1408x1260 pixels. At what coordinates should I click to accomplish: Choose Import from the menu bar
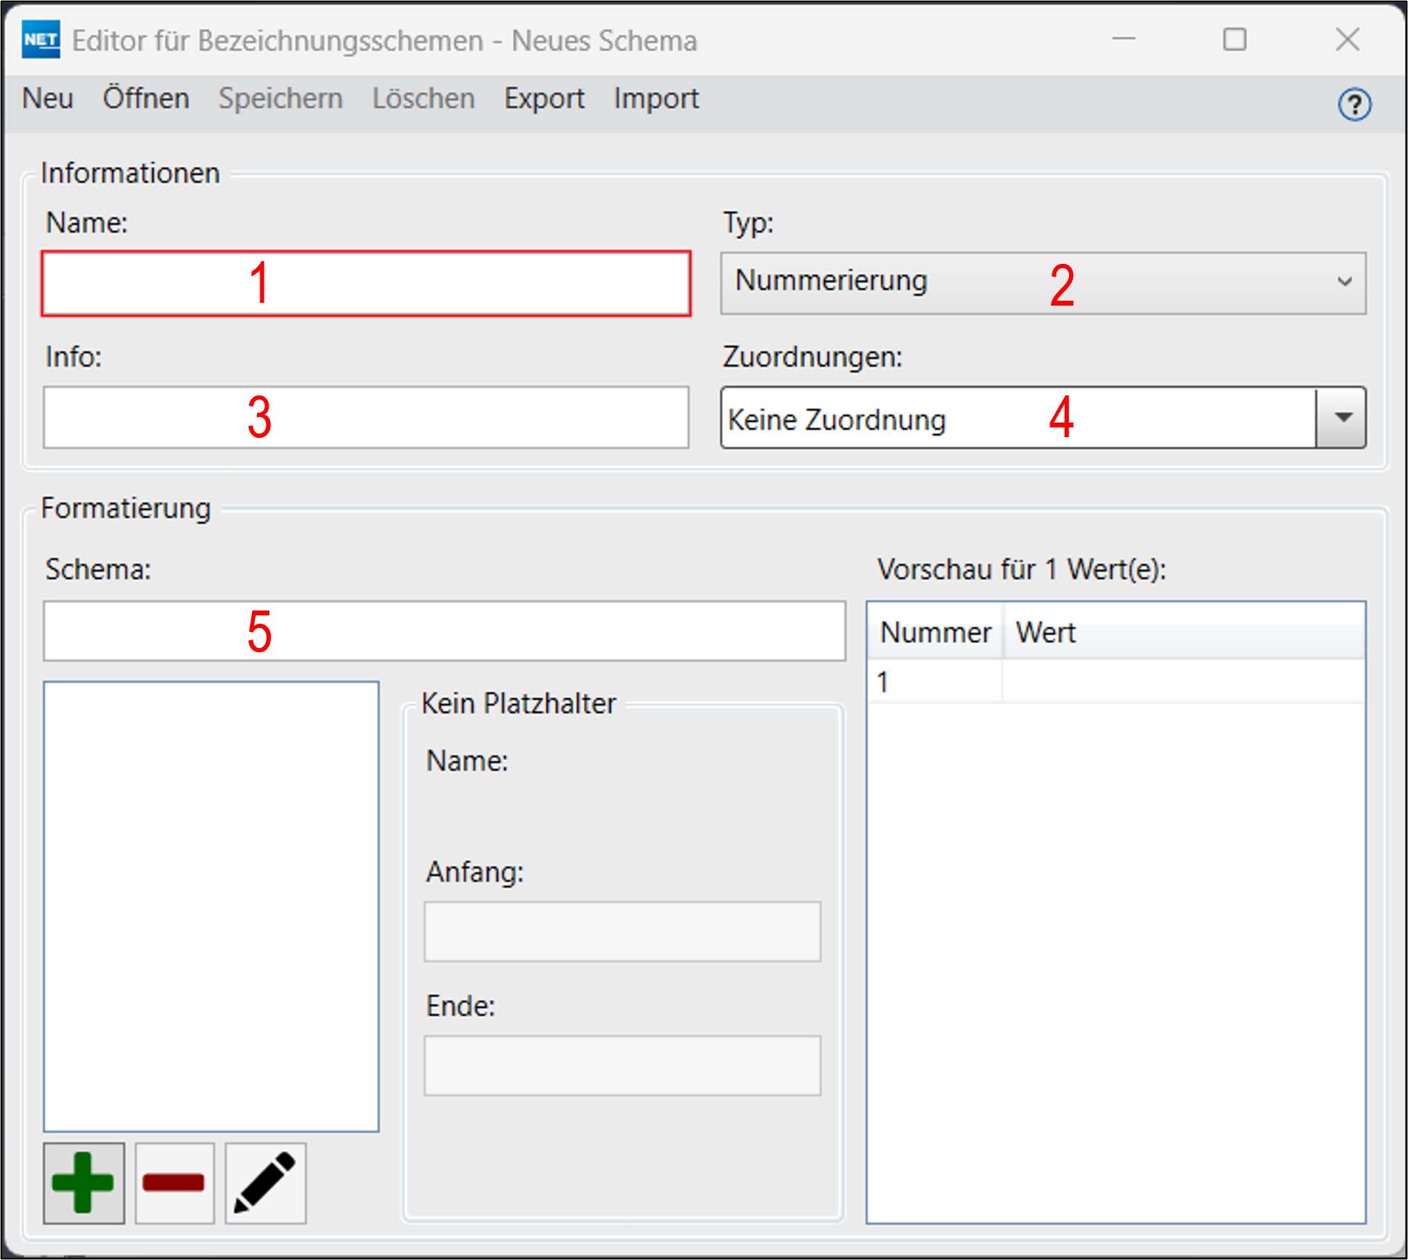pyautogui.click(x=656, y=99)
